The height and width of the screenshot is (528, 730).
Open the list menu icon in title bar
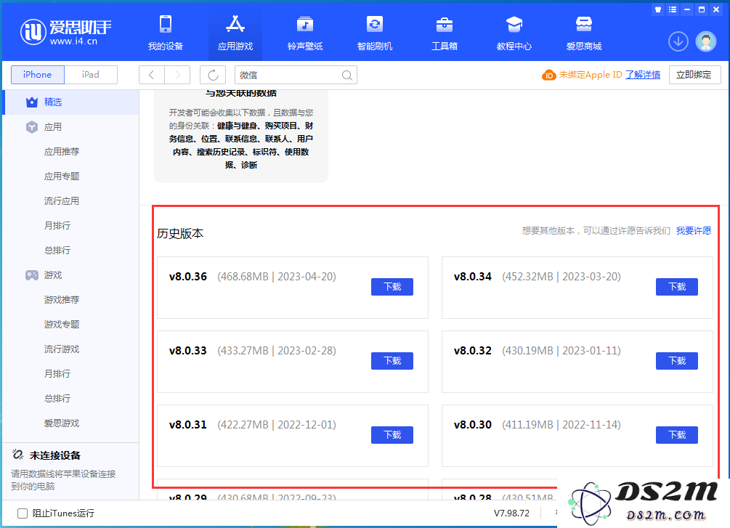673,9
